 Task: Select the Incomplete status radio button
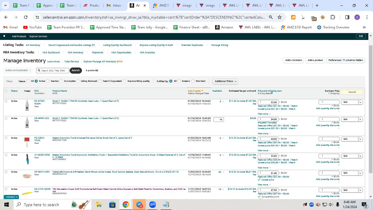(61, 81)
